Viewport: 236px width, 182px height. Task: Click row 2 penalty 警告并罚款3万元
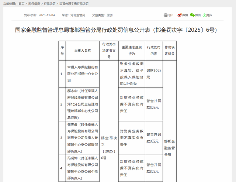154,104
